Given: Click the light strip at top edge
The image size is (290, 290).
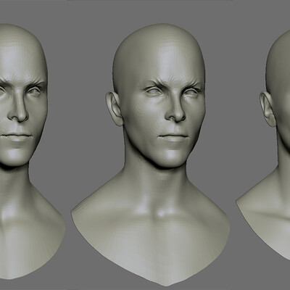Looking at the screenshot, I should [150, 0].
